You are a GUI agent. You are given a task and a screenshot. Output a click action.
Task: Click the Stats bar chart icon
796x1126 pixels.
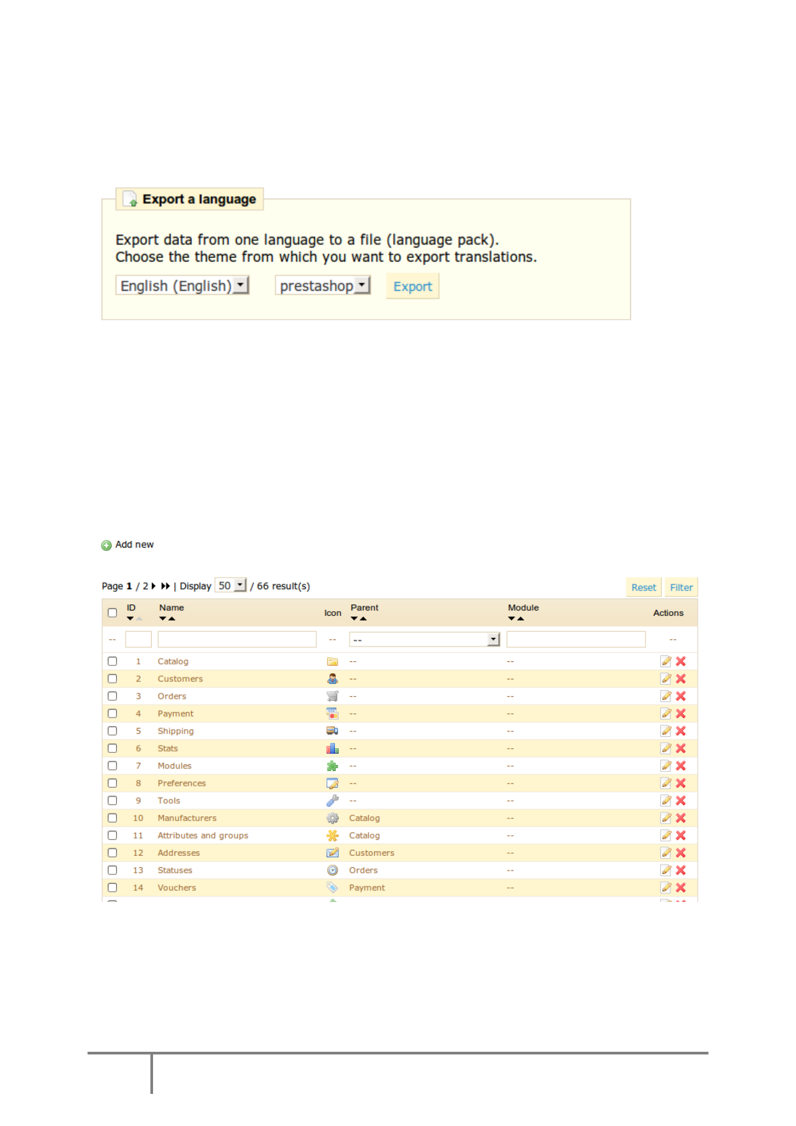[x=332, y=748]
